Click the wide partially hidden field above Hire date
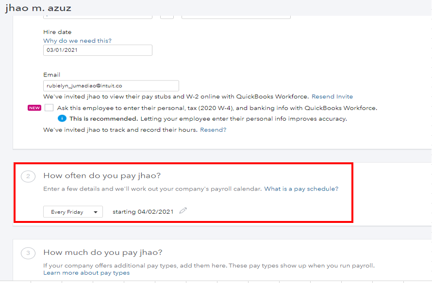 (x=236, y=16)
